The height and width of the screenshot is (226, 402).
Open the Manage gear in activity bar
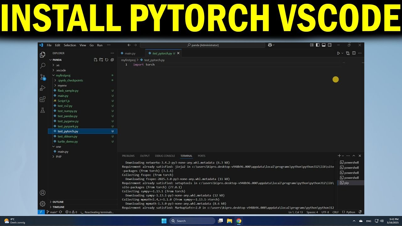click(43, 204)
